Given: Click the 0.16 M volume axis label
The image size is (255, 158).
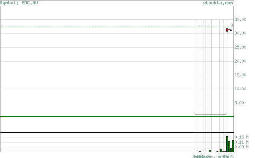Looking at the screenshot, I should [241, 137].
